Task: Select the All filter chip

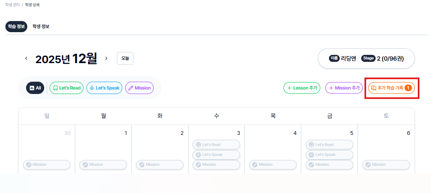Action: click(35, 88)
